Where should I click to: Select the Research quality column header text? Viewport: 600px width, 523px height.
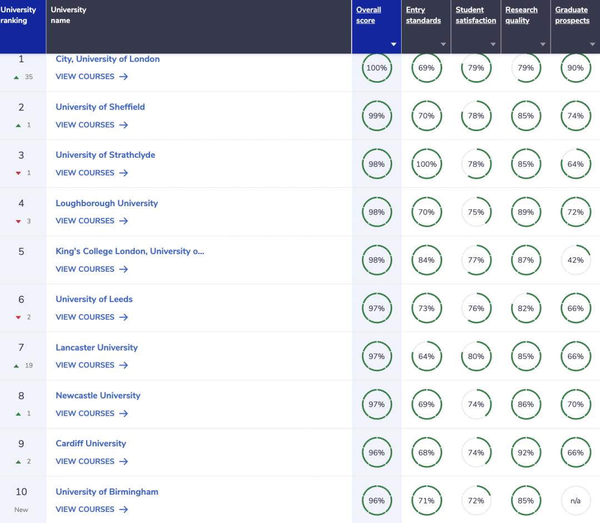pyautogui.click(x=521, y=15)
